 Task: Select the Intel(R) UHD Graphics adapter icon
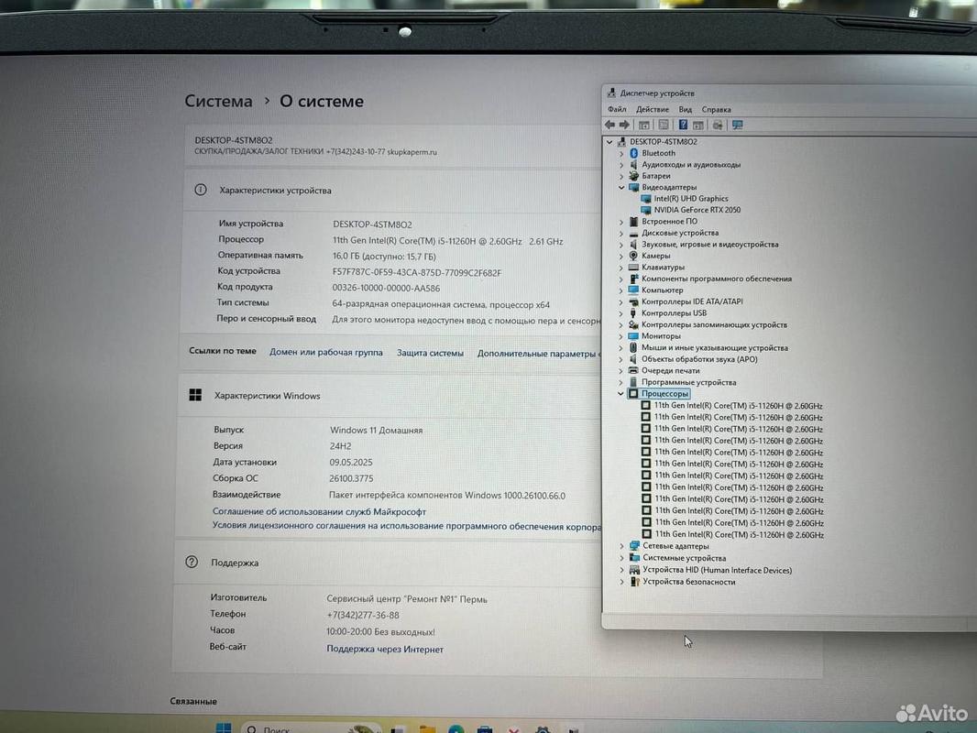point(646,199)
